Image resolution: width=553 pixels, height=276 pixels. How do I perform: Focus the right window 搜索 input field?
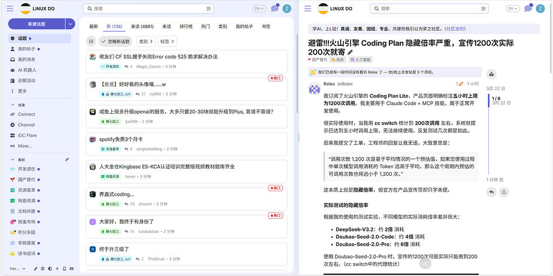[x=429, y=9]
